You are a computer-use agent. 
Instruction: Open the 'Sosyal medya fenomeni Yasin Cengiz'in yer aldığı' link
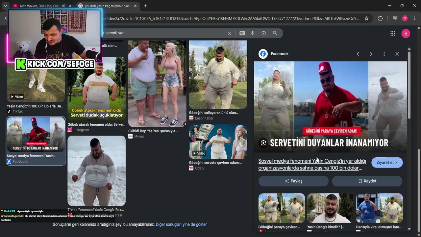312,164
